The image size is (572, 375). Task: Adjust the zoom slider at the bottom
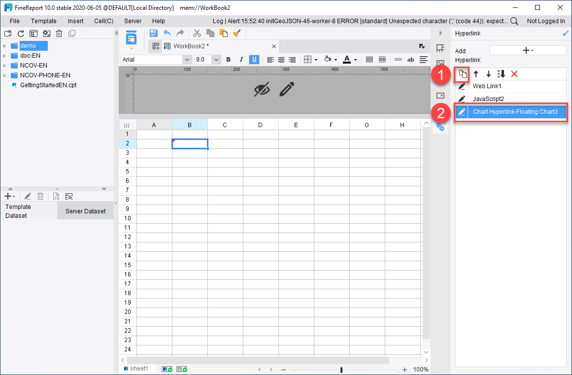(x=341, y=369)
